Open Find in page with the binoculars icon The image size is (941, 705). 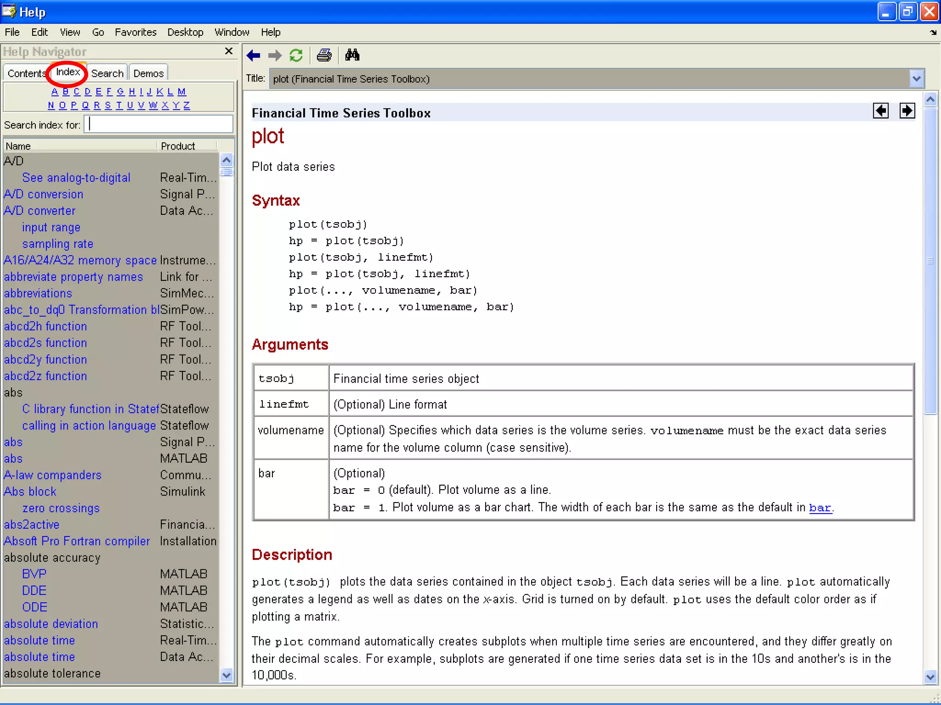(x=352, y=56)
